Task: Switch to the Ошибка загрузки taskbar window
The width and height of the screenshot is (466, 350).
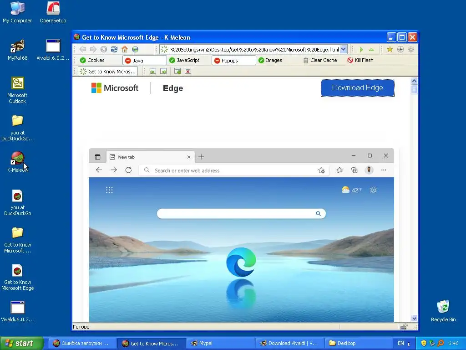Action: coord(81,343)
